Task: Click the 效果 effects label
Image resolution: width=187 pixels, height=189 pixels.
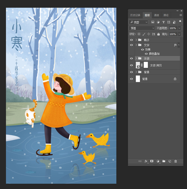Action: pos(148,50)
